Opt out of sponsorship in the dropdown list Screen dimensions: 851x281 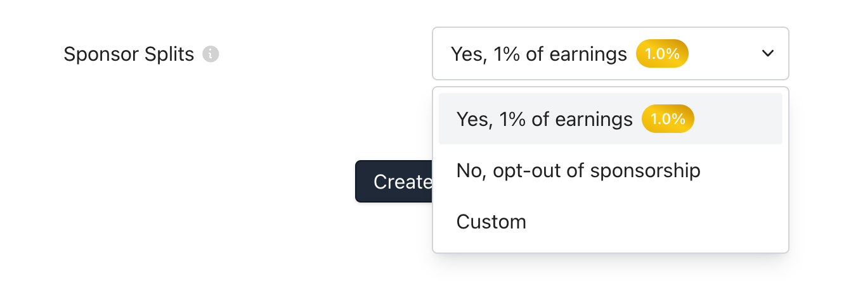click(578, 170)
